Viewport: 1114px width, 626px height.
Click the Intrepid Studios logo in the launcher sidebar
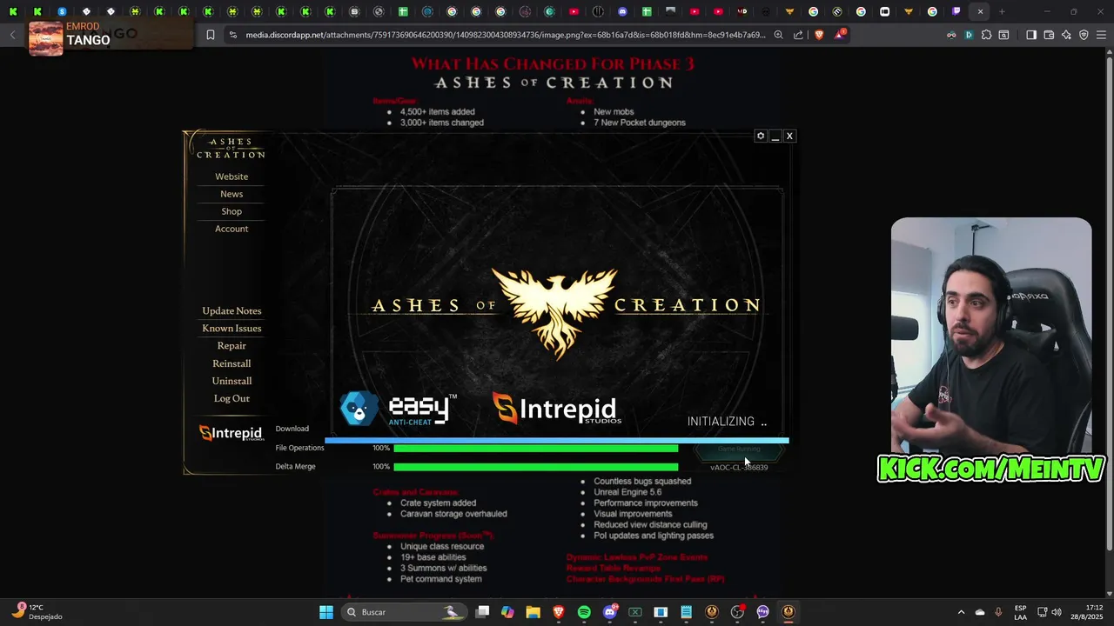point(231,433)
